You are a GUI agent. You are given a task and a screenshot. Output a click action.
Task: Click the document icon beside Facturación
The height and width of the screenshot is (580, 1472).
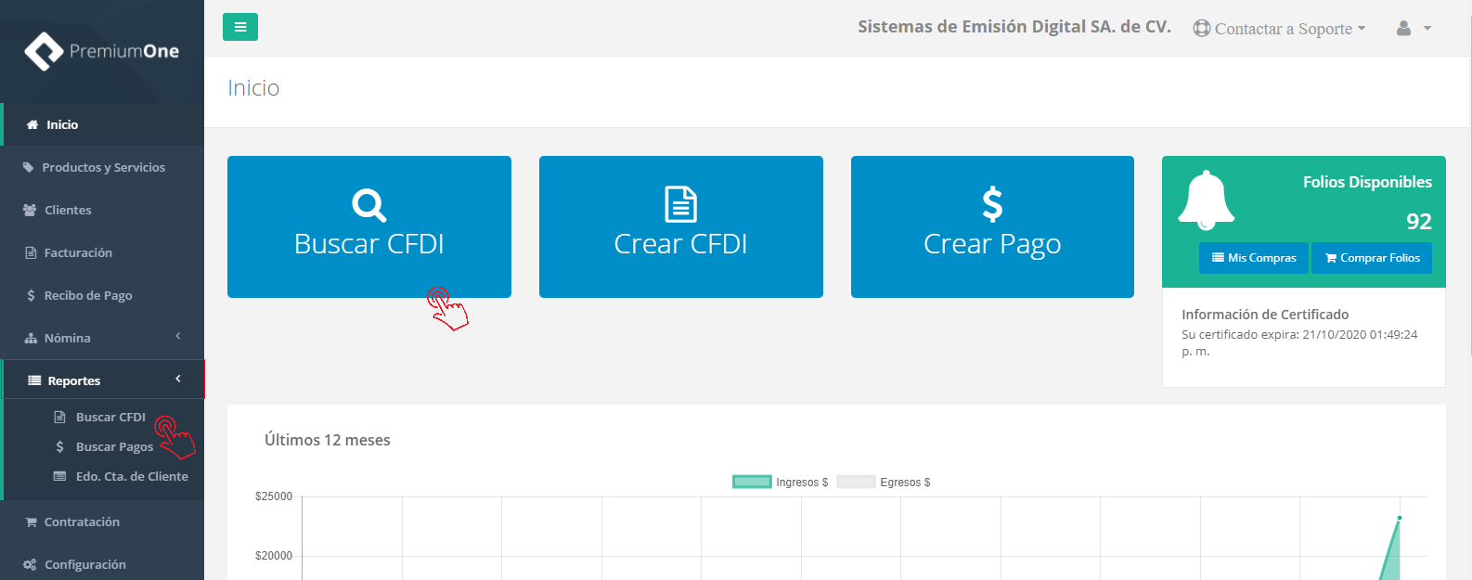point(30,252)
